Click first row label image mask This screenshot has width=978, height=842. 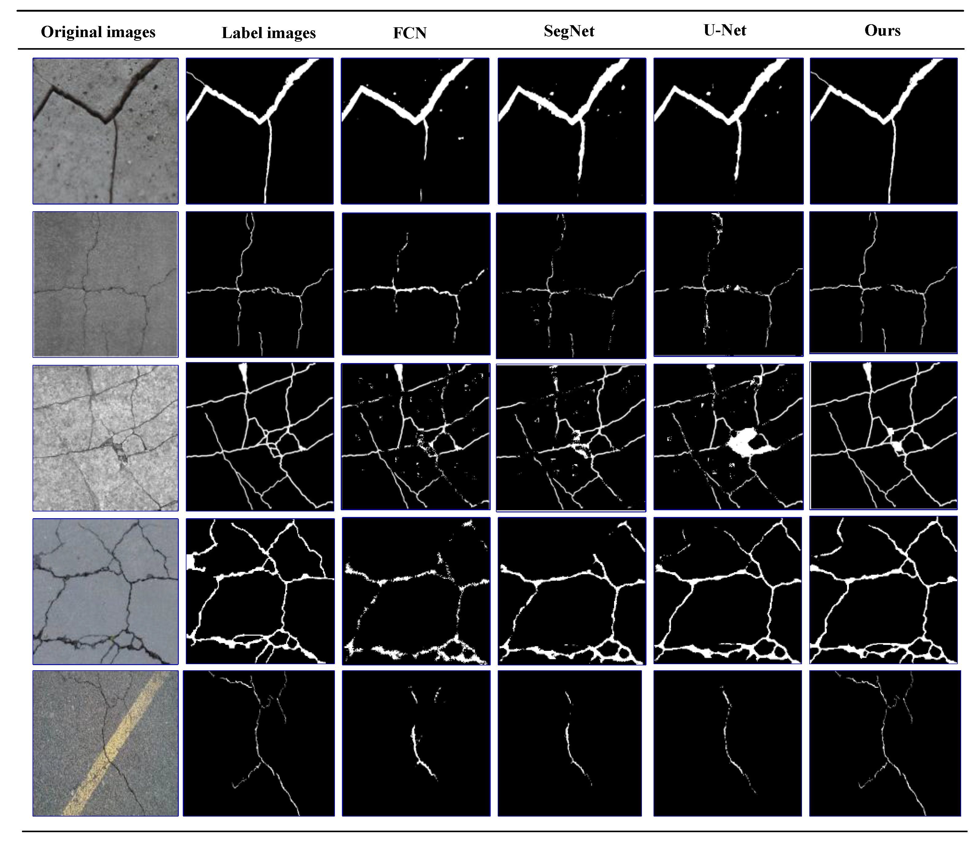pos(260,131)
